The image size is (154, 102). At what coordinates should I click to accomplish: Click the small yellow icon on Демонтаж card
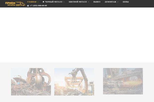tap(109, 76)
